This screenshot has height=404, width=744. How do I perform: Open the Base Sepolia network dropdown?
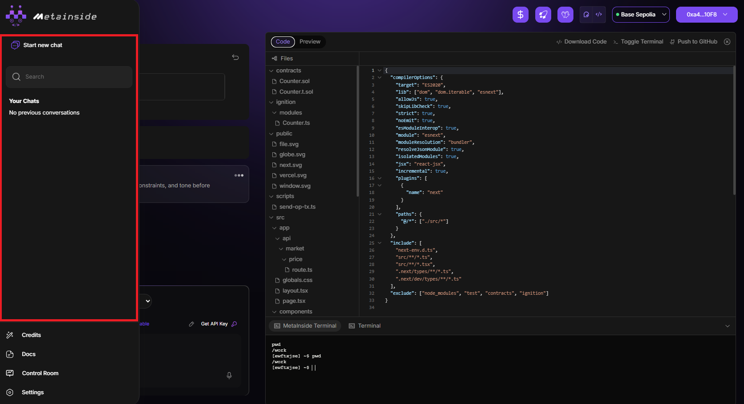tap(641, 15)
